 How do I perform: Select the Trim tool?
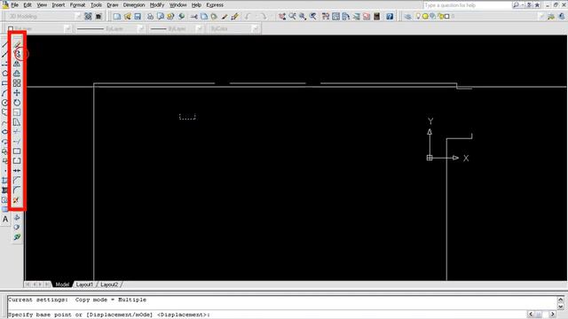[17, 132]
